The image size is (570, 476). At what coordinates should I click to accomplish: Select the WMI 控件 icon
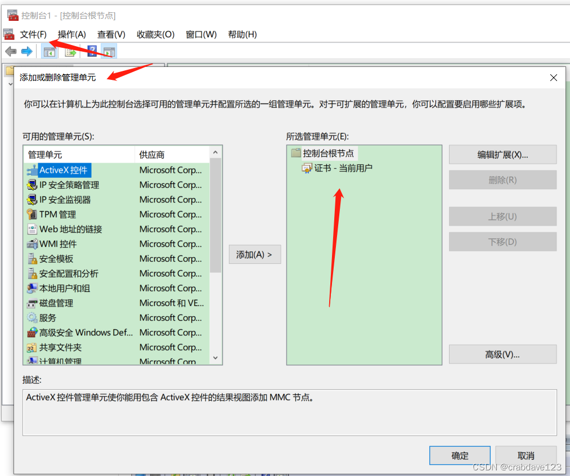32,244
